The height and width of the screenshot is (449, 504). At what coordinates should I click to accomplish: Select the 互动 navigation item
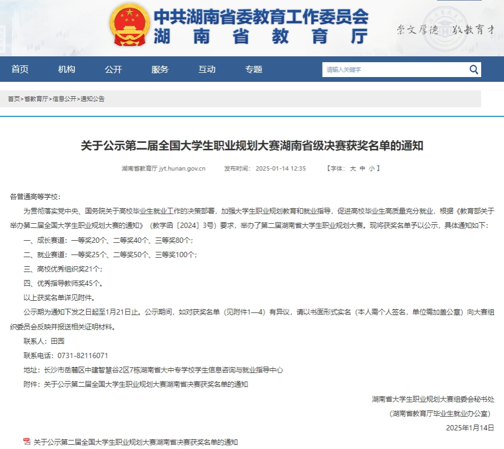(207, 70)
